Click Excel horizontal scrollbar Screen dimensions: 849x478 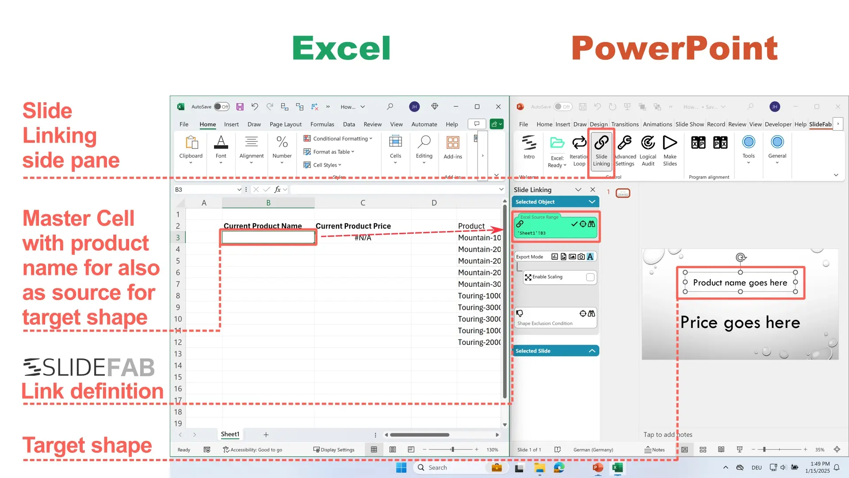[x=419, y=435]
